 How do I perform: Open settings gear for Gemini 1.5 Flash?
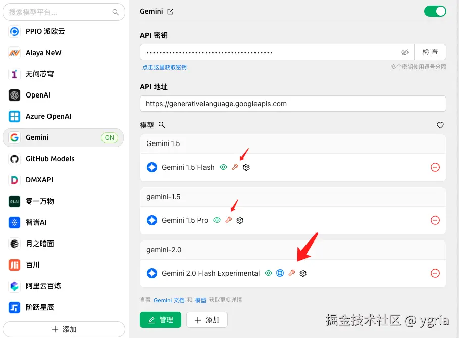click(x=246, y=167)
